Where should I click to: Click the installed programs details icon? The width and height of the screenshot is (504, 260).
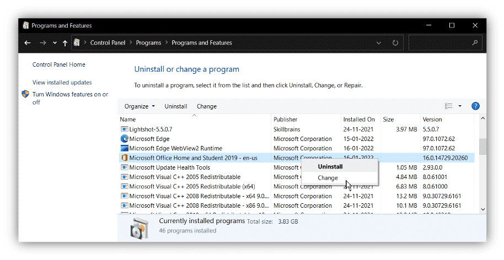[140, 227]
